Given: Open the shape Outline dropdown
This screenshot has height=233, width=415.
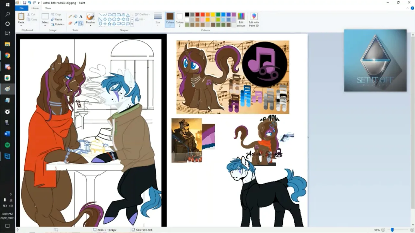Looking at the screenshot, I should coord(142,15).
